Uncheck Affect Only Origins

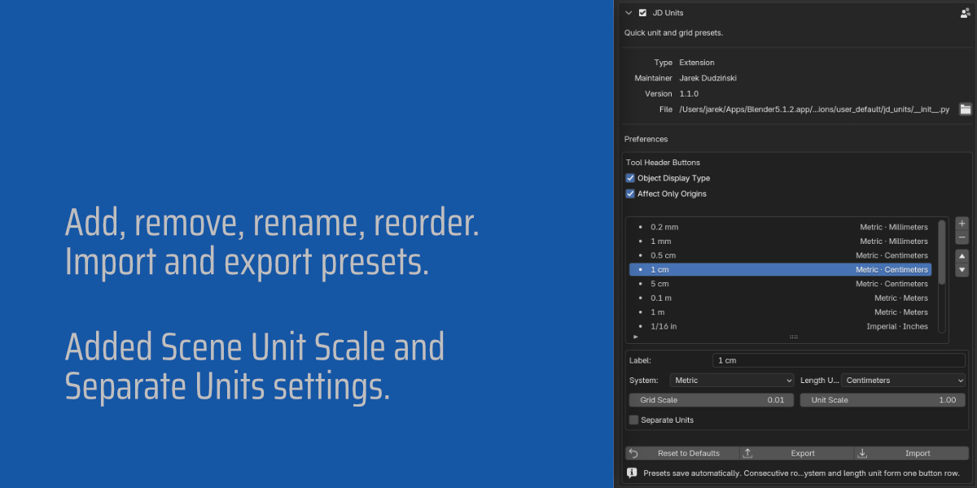[x=630, y=194]
